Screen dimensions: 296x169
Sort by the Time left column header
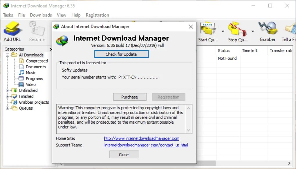(x=254, y=51)
